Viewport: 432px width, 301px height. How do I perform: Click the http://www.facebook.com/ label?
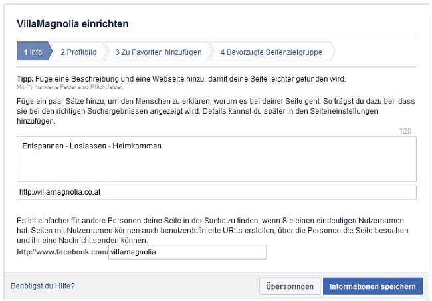tap(62, 252)
